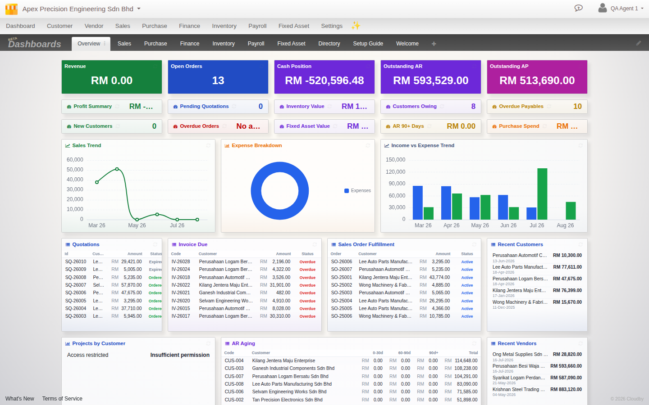Refresh the Quotations list widget
This screenshot has height=405, width=649.
[x=155, y=244]
